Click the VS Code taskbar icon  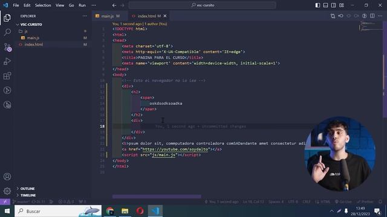155,211
